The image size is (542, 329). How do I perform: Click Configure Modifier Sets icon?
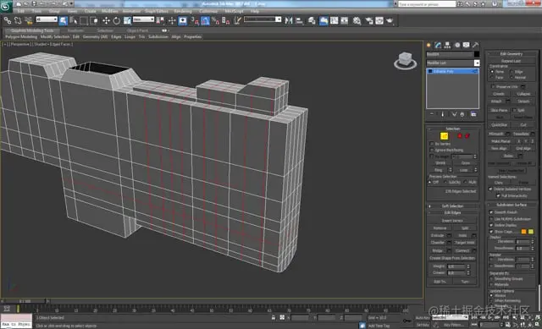click(473, 114)
